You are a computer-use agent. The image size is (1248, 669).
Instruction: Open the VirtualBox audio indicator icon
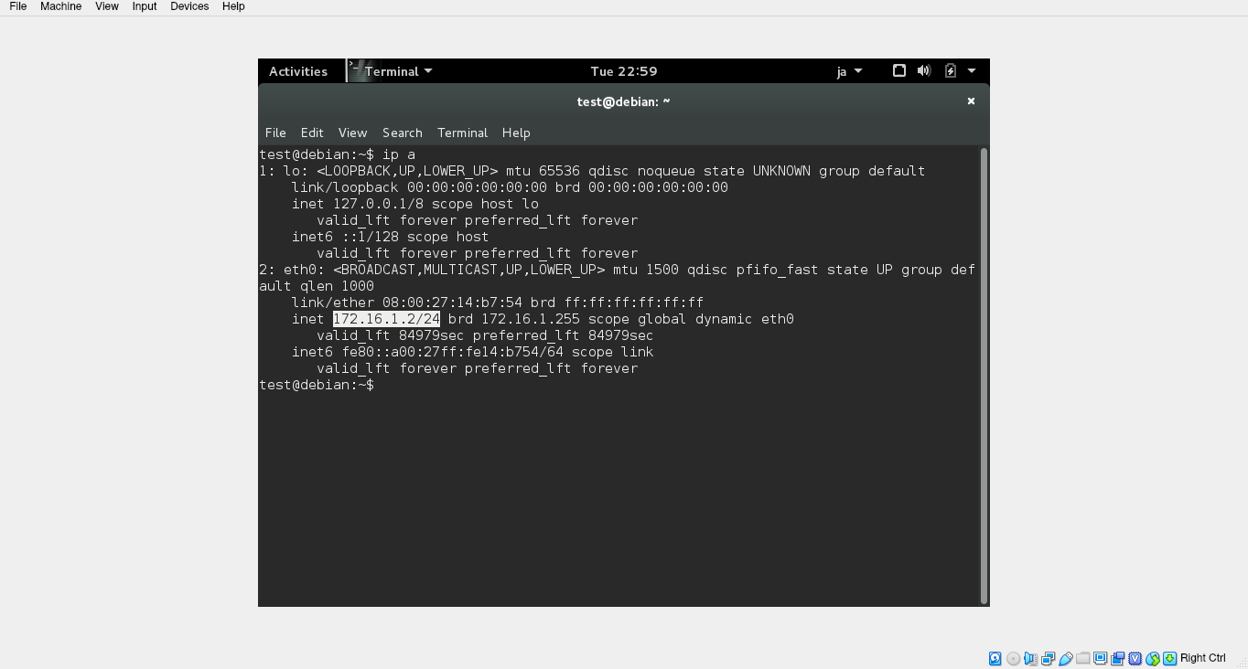pos(1030,658)
